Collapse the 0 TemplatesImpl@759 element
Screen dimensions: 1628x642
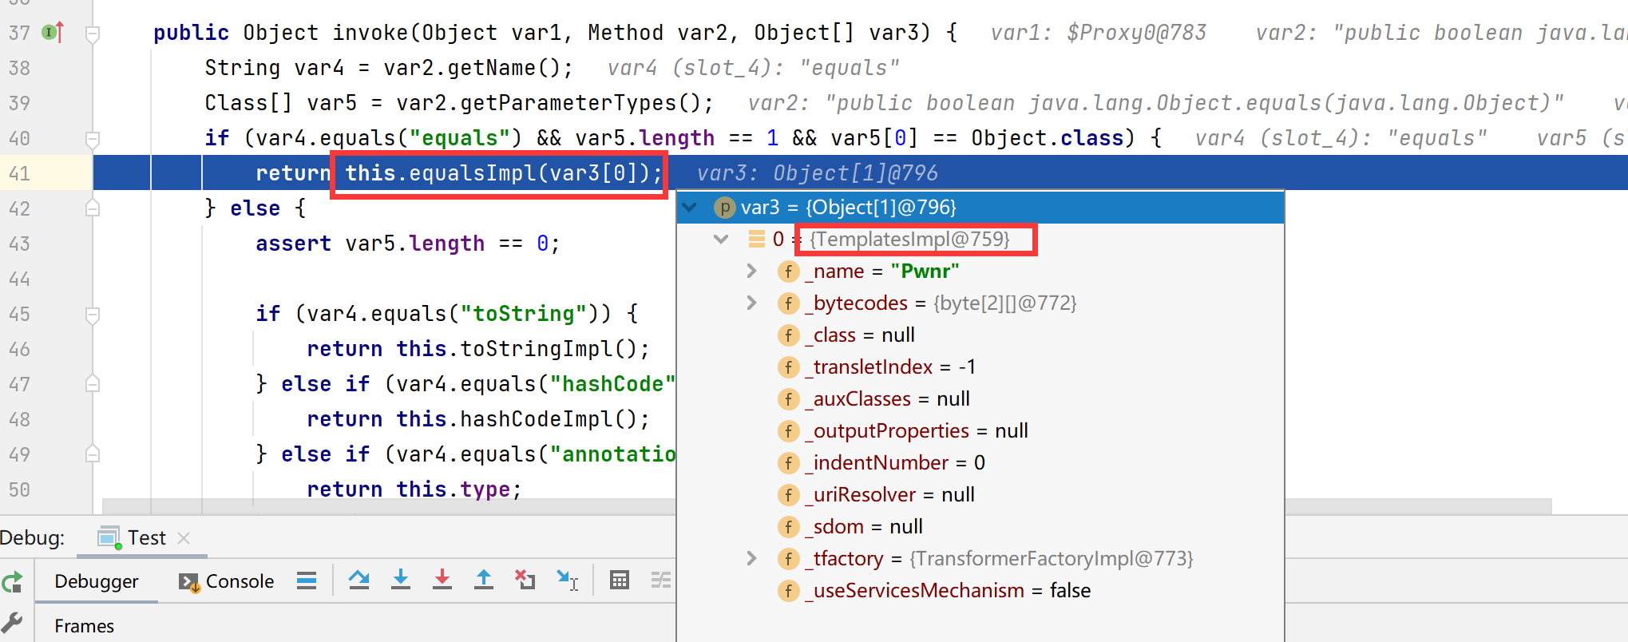[721, 239]
